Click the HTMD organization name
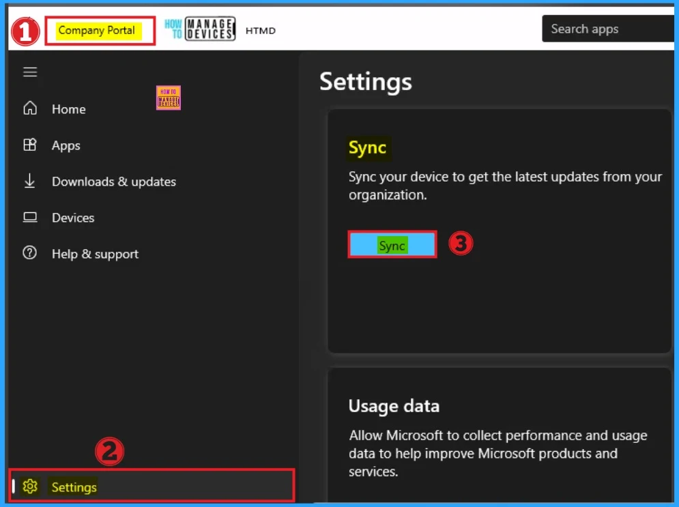The width and height of the screenshot is (679, 507). (260, 31)
